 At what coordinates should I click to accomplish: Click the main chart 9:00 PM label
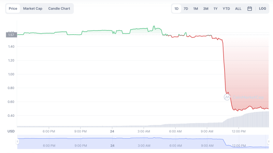pyautogui.click(x=81, y=131)
